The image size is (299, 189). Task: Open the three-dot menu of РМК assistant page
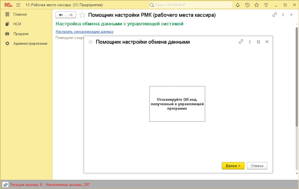pos(283,15)
